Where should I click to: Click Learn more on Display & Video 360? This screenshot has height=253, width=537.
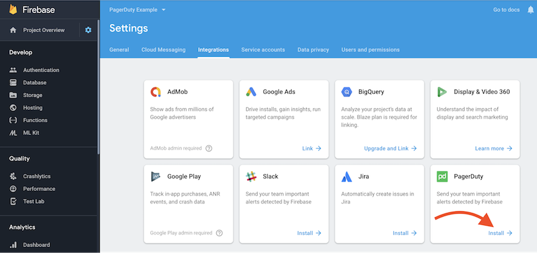point(493,148)
